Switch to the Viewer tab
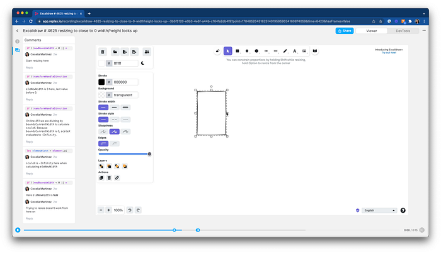Viewport: 441px width, 253px height. 371,31
